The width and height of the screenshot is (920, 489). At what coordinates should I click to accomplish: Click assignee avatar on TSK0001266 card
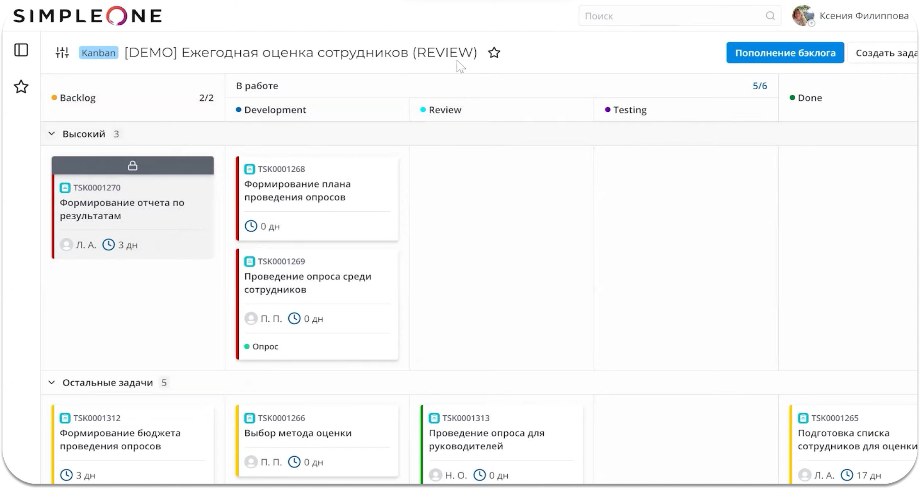click(251, 462)
